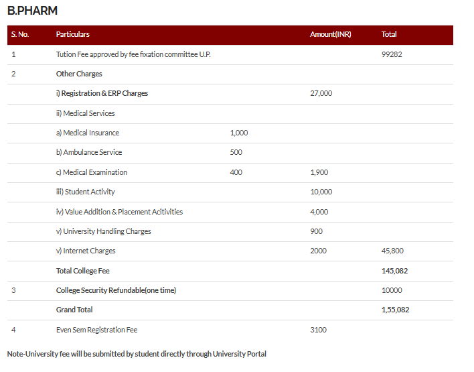Image resolution: width=474 pixels, height=372 pixels.
Task: Select the Other Charges row label
Action: [x=79, y=74]
